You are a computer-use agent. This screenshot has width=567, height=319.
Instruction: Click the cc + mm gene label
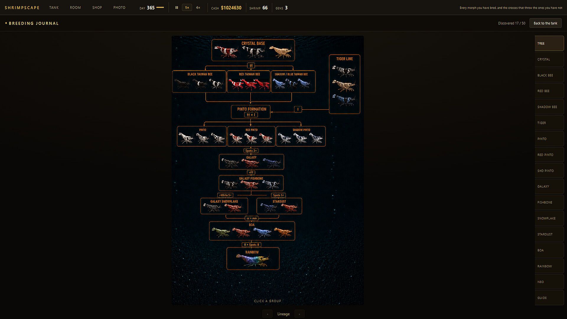tap(252, 218)
